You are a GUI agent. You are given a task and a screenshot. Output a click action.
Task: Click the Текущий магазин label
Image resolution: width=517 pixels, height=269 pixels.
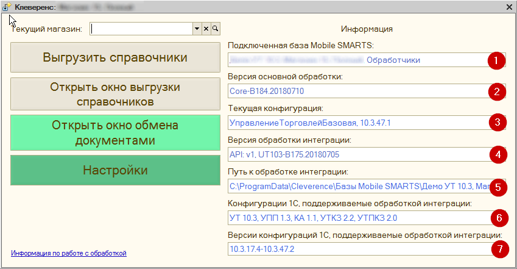pos(47,29)
